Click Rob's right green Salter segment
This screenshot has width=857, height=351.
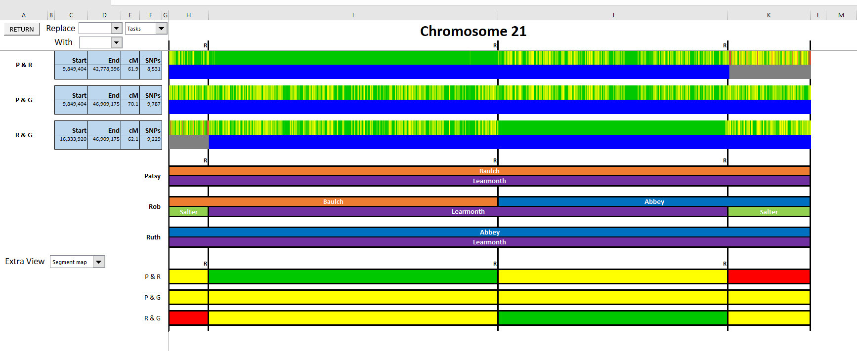point(769,212)
